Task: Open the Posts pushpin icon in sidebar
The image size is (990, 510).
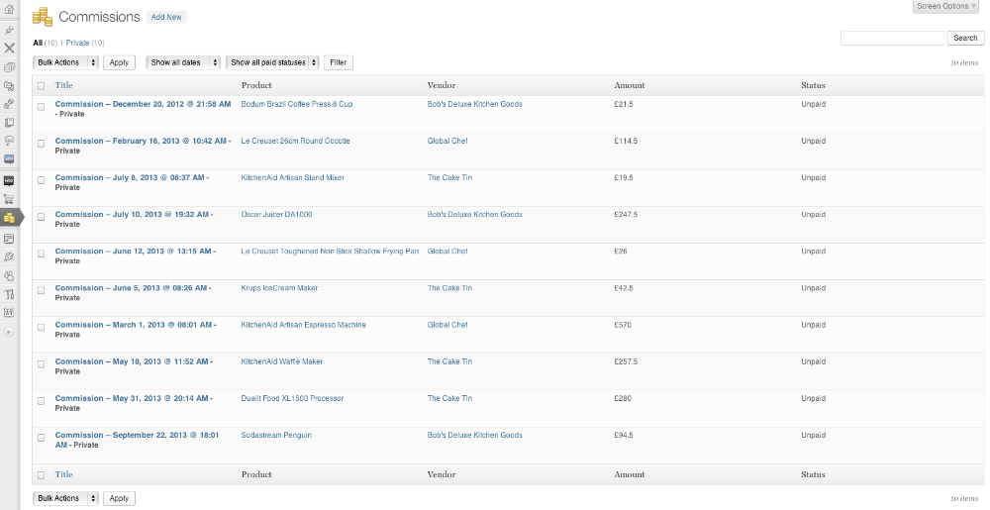Action: click(9, 30)
